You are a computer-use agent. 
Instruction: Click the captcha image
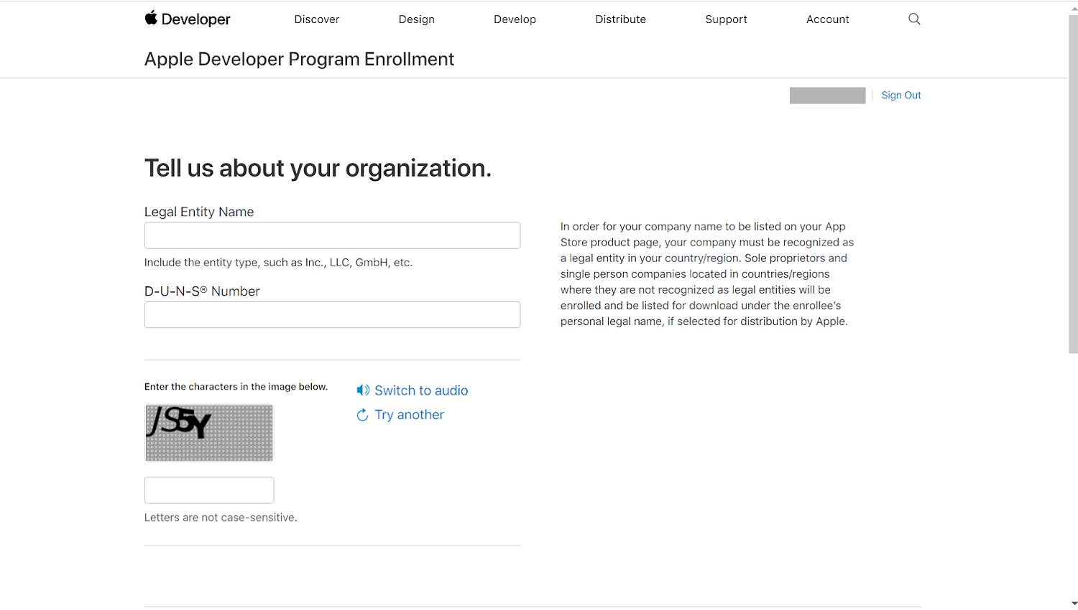[209, 433]
